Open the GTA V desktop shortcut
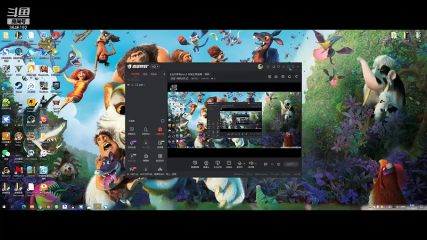 (19, 70)
